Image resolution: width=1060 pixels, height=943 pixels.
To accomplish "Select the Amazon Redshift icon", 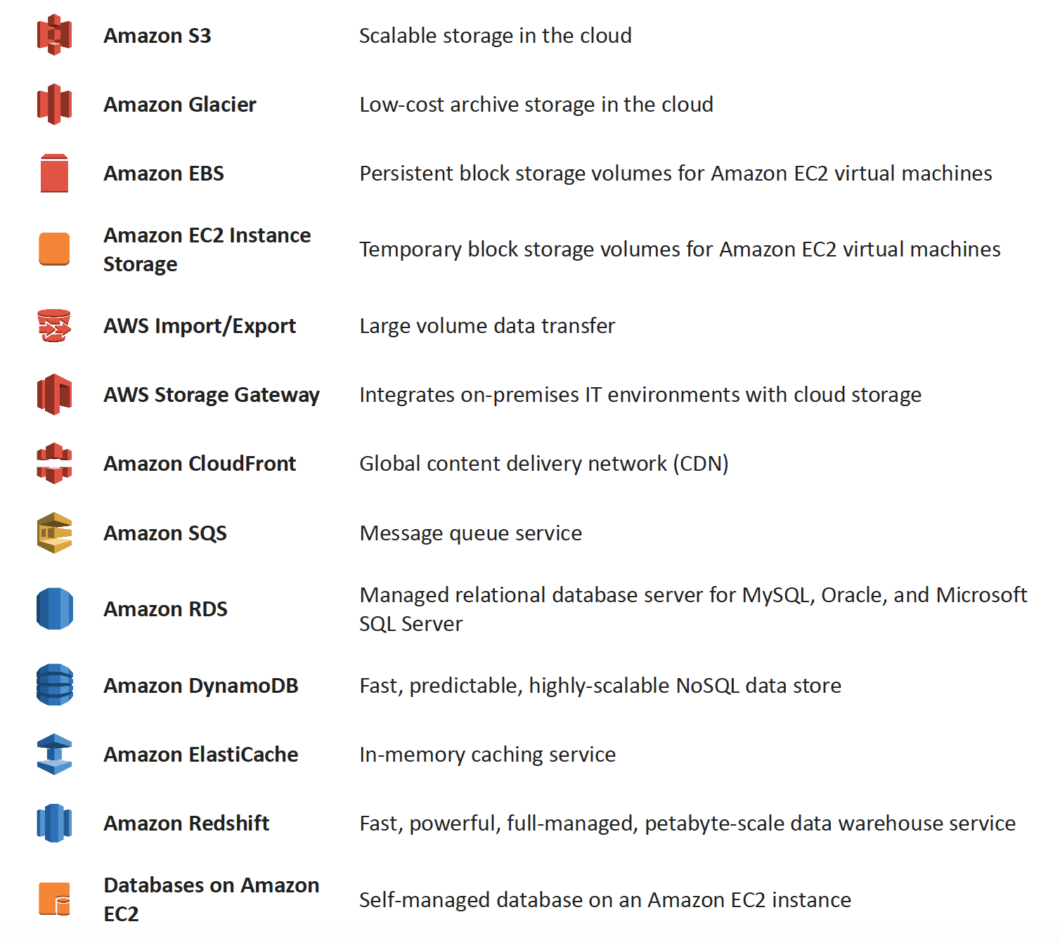I will (x=54, y=823).
